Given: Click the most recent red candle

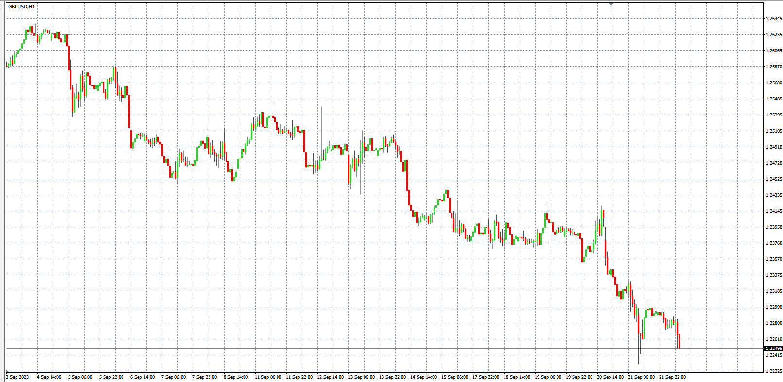Looking at the screenshot, I should (x=679, y=340).
